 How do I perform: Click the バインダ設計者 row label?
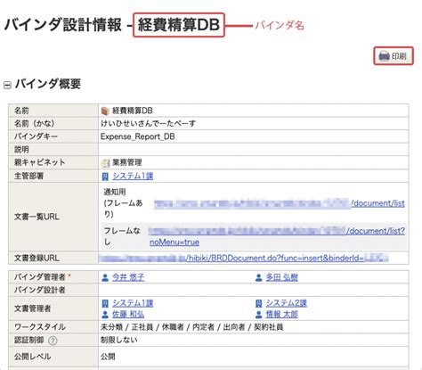39,290
